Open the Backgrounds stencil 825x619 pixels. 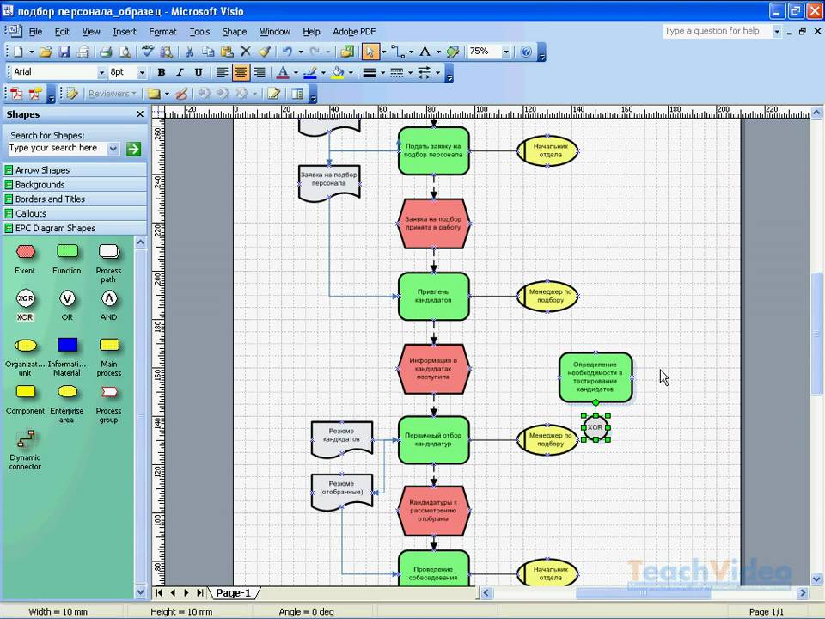point(75,185)
